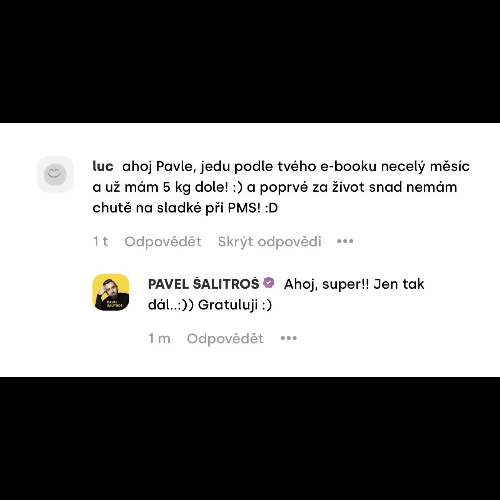Collapse replies with Skrýt odpovědi
The height and width of the screenshot is (500, 500).
click(269, 241)
